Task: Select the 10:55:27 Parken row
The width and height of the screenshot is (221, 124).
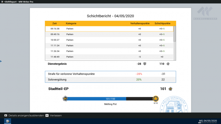Action: click(109, 40)
